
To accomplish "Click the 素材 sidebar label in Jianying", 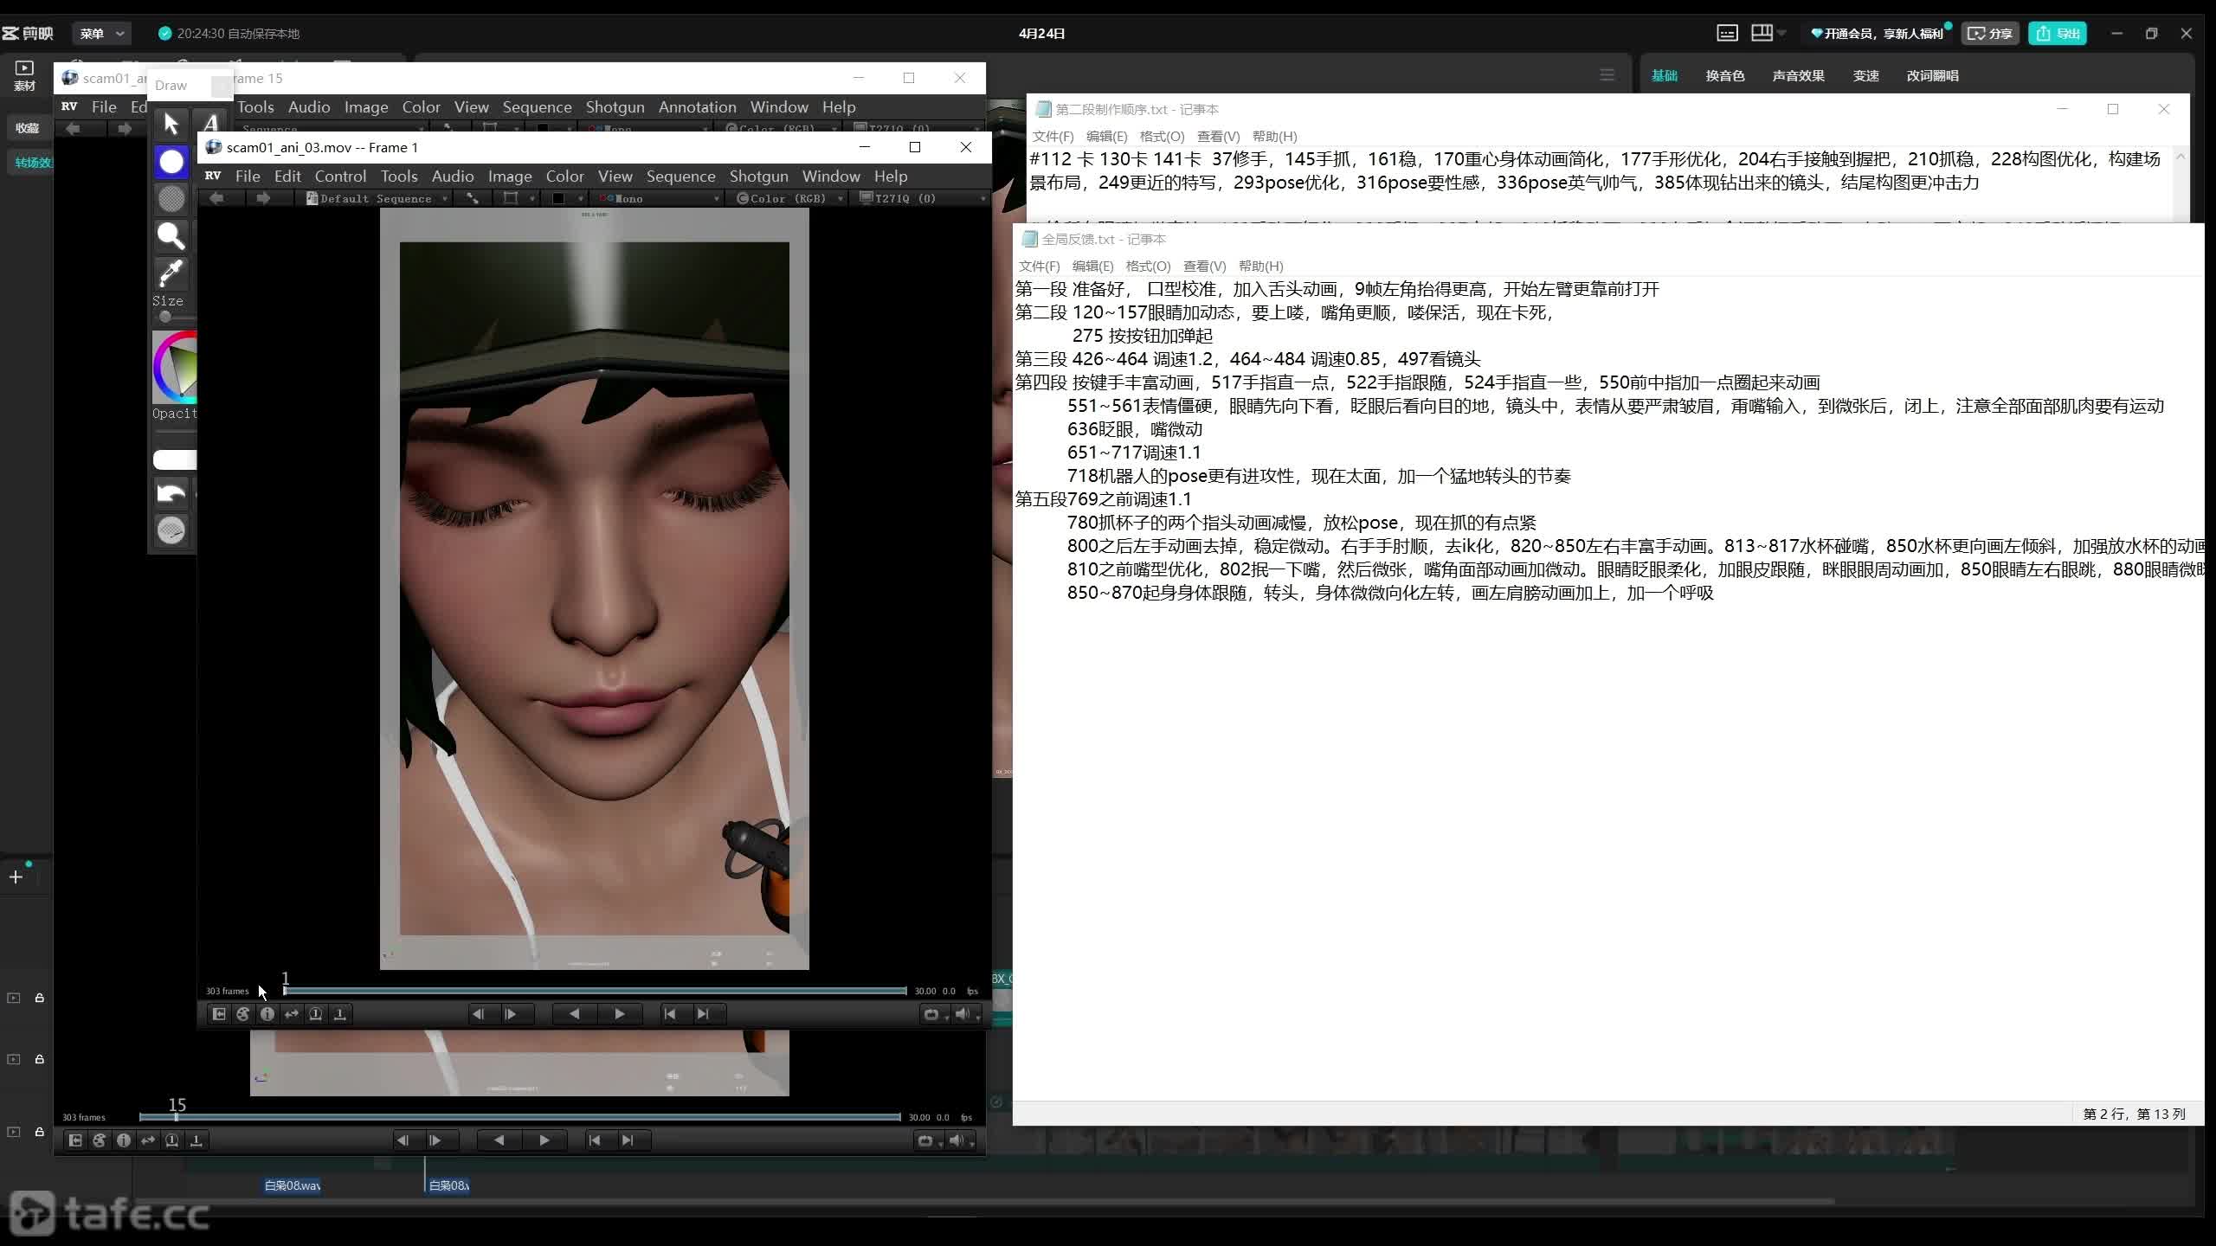I will 24,86.
